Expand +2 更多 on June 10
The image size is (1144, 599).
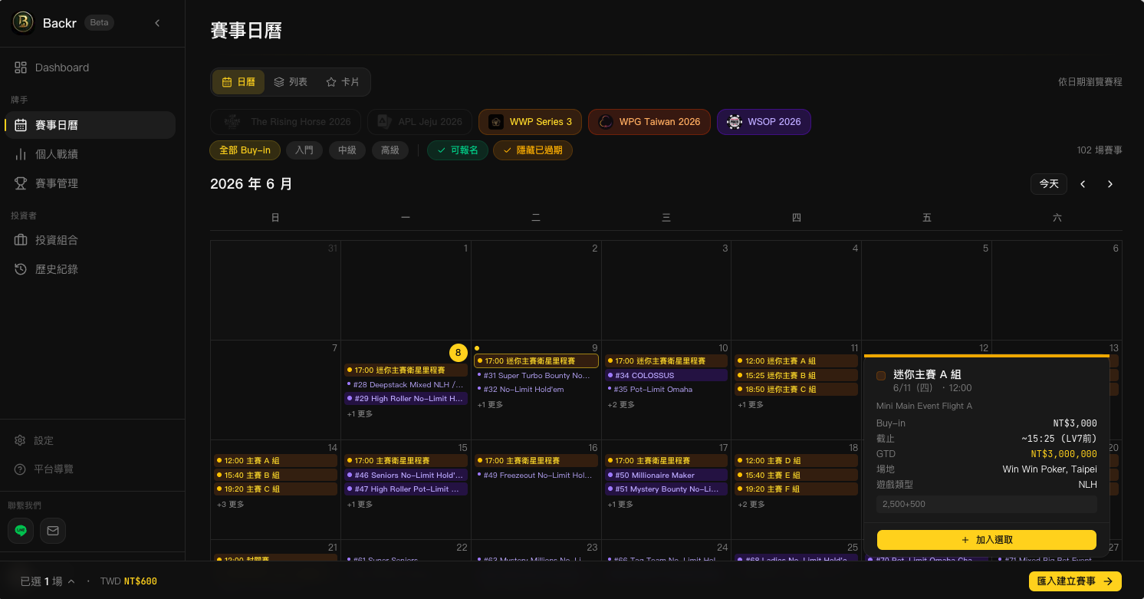coord(621,404)
